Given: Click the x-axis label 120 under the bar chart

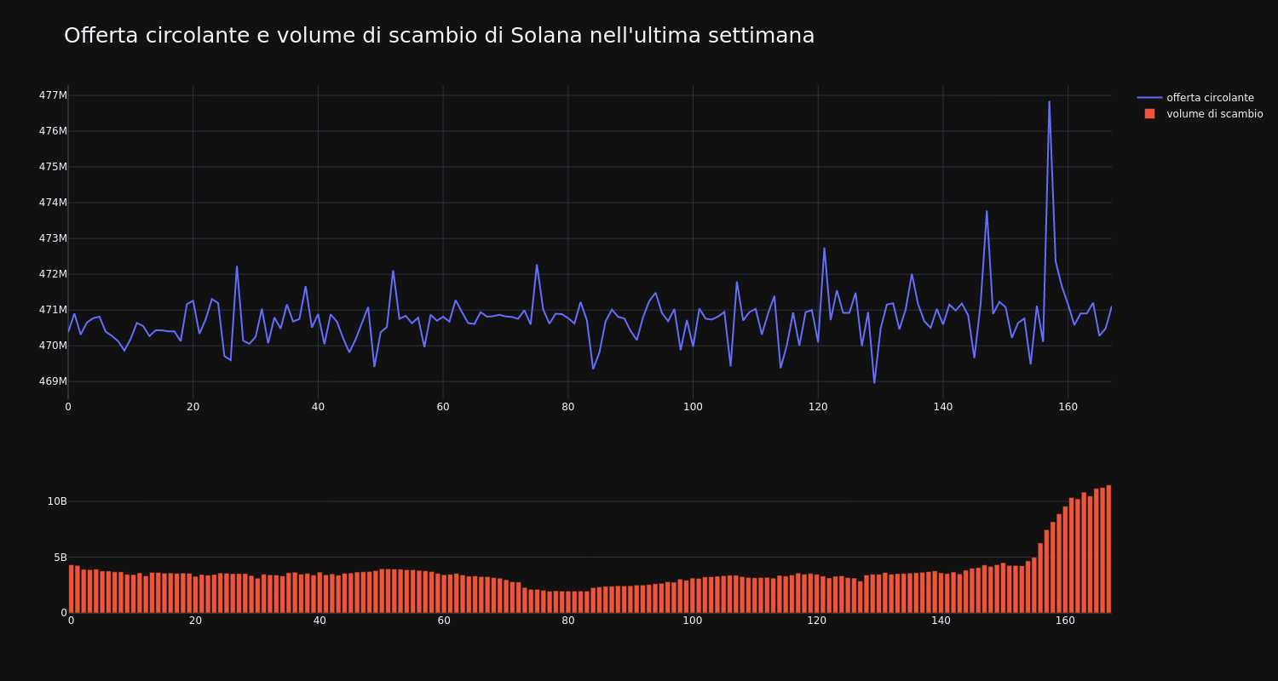Looking at the screenshot, I should coord(817,621).
